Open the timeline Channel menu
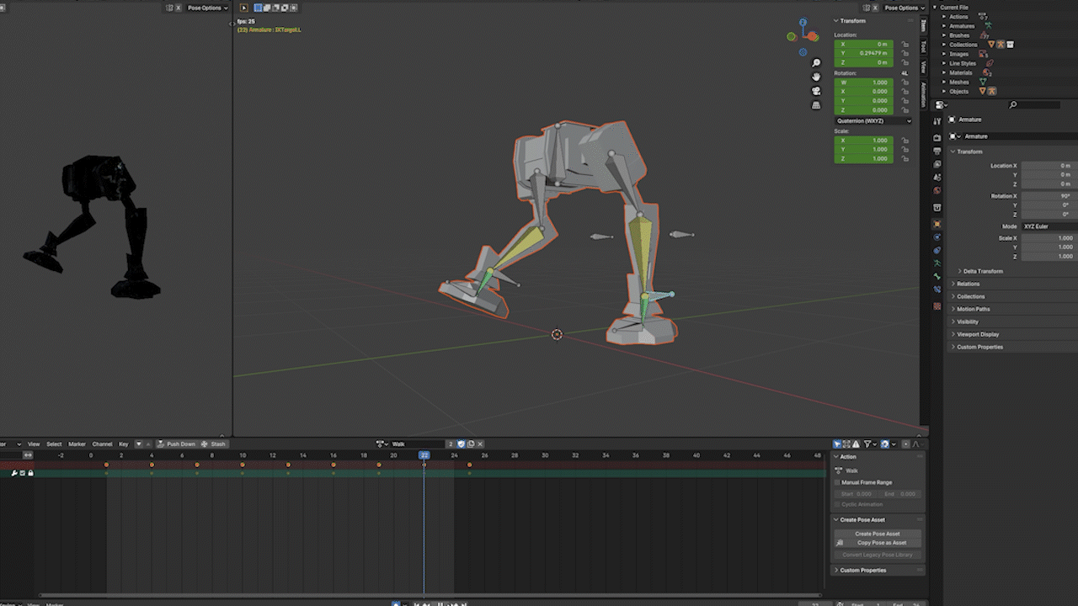Image resolution: width=1078 pixels, height=606 pixels. [x=102, y=444]
